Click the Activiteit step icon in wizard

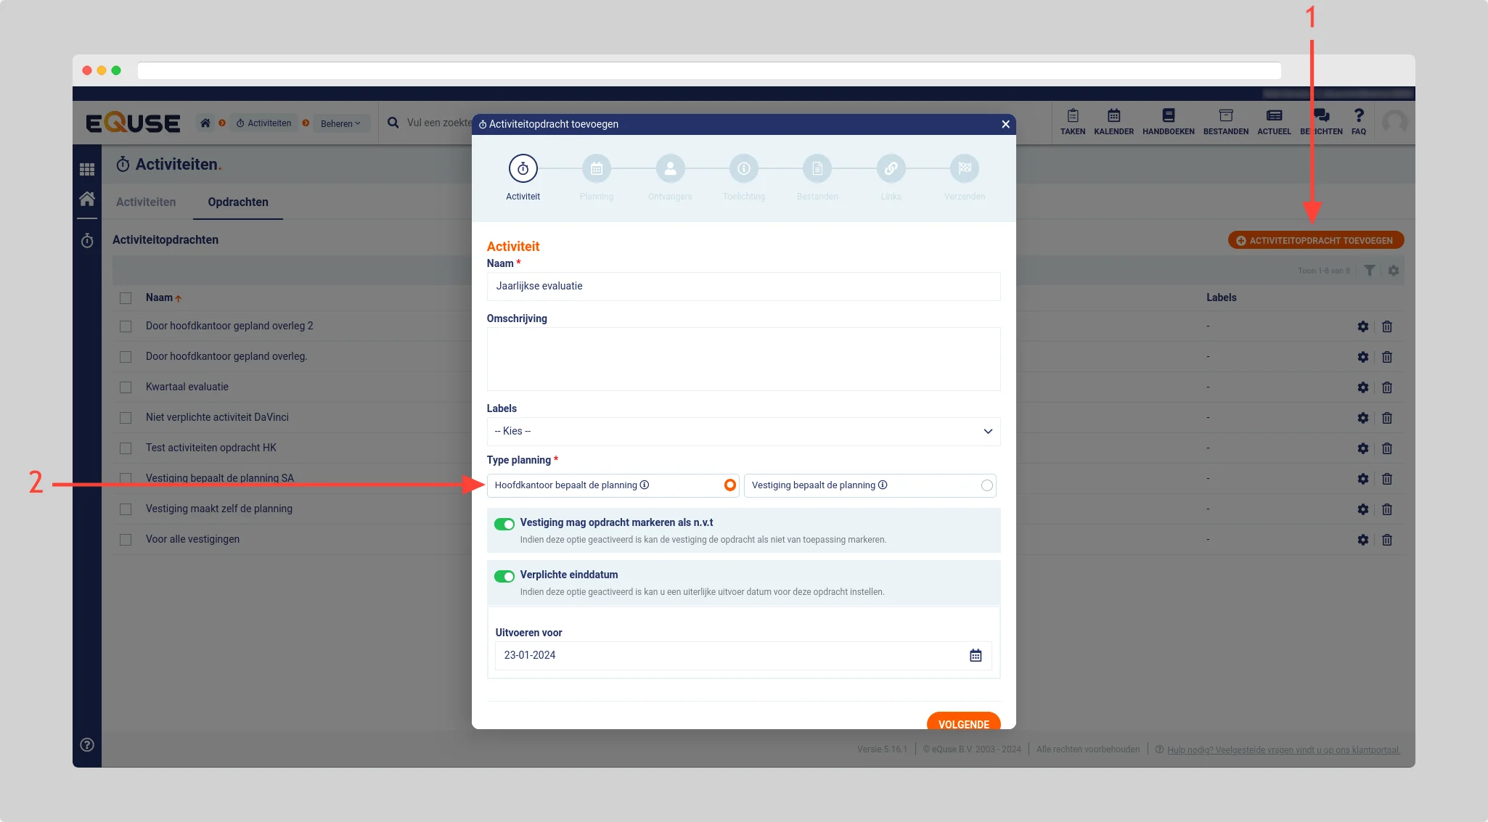[523, 168]
